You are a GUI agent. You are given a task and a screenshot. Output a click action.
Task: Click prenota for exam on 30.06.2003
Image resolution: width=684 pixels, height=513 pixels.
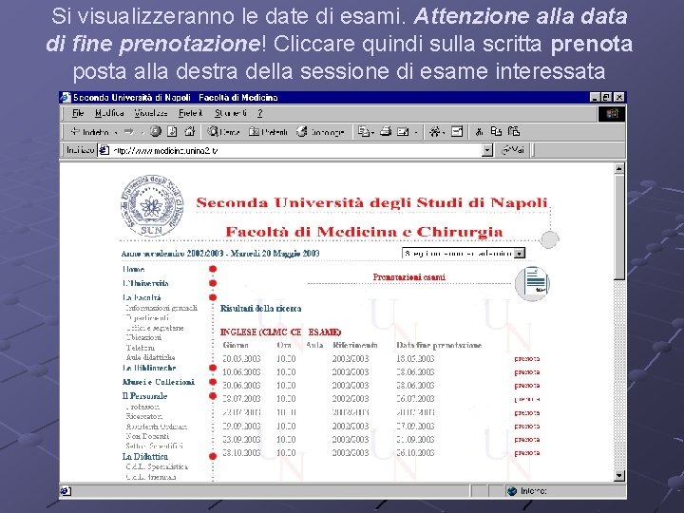point(527,386)
